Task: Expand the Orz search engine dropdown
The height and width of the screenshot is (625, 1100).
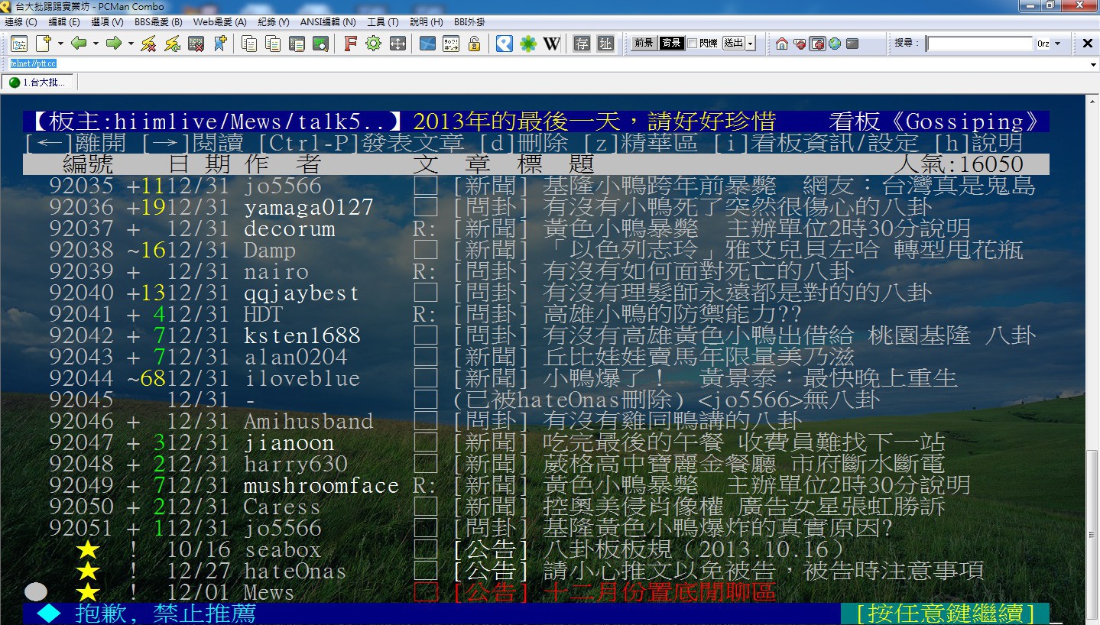Action: [1058, 44]
